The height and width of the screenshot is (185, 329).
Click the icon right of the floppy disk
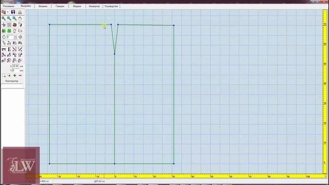[x=20, y=12]
